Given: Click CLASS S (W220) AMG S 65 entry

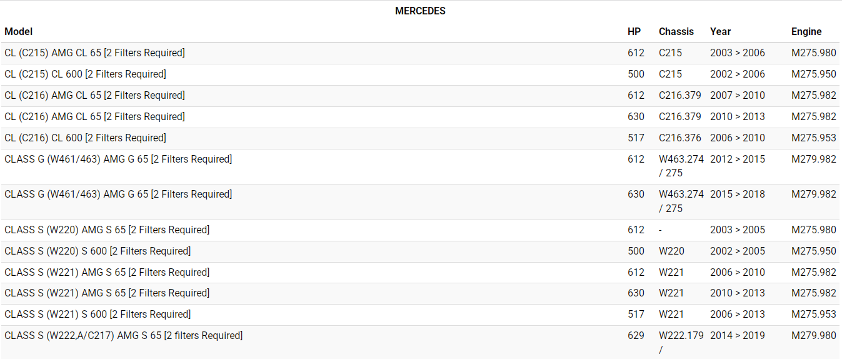Looking at the screenshot, I should tap(107, 230).
